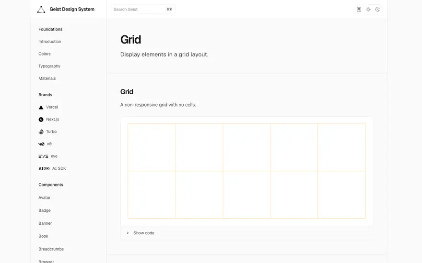Switch to dark theme moon icon

[377, 10]
